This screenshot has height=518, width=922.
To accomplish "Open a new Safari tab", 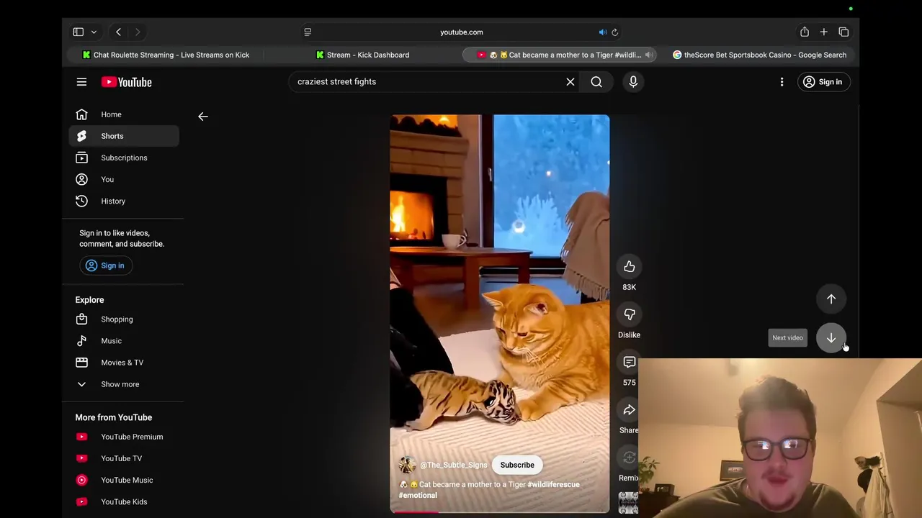I will [823, 32].
